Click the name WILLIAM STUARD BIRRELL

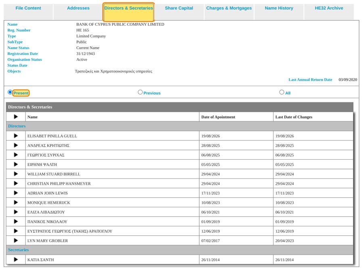54,174
